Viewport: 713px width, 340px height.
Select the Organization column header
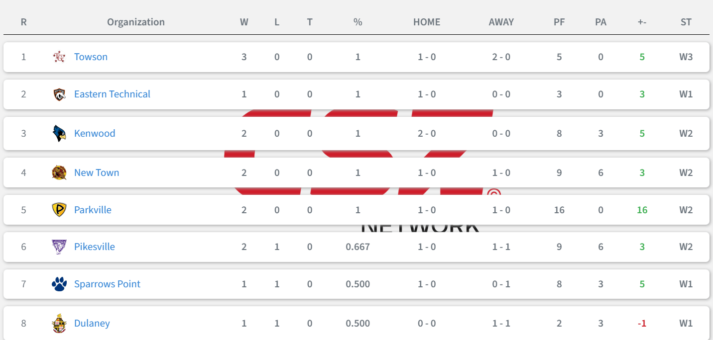pos(136,22)
